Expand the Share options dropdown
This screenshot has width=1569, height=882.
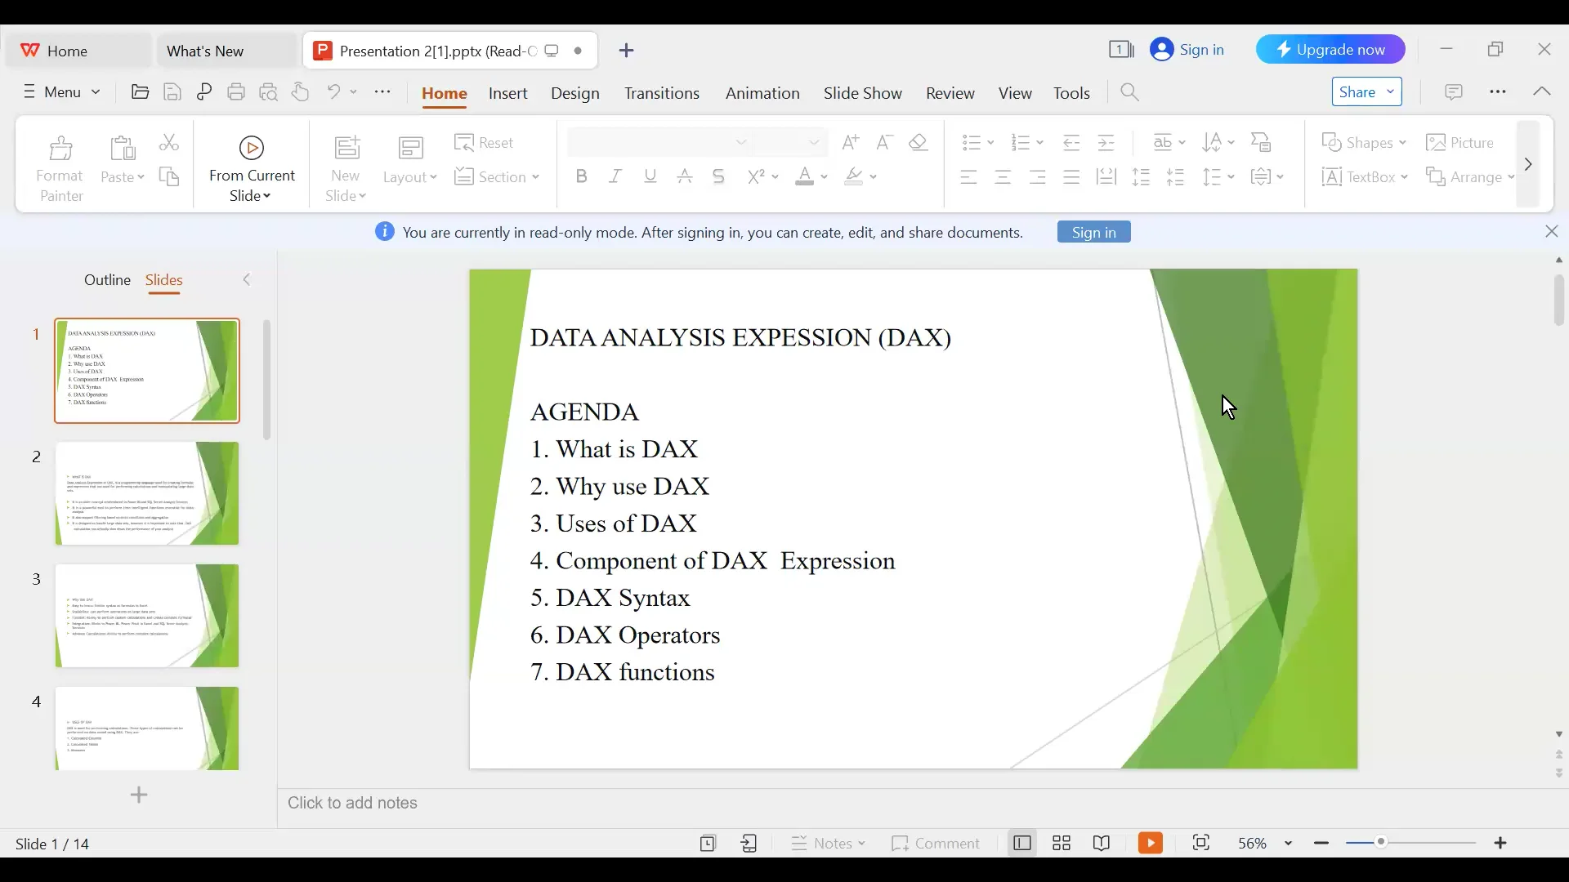click(1391, 91)
